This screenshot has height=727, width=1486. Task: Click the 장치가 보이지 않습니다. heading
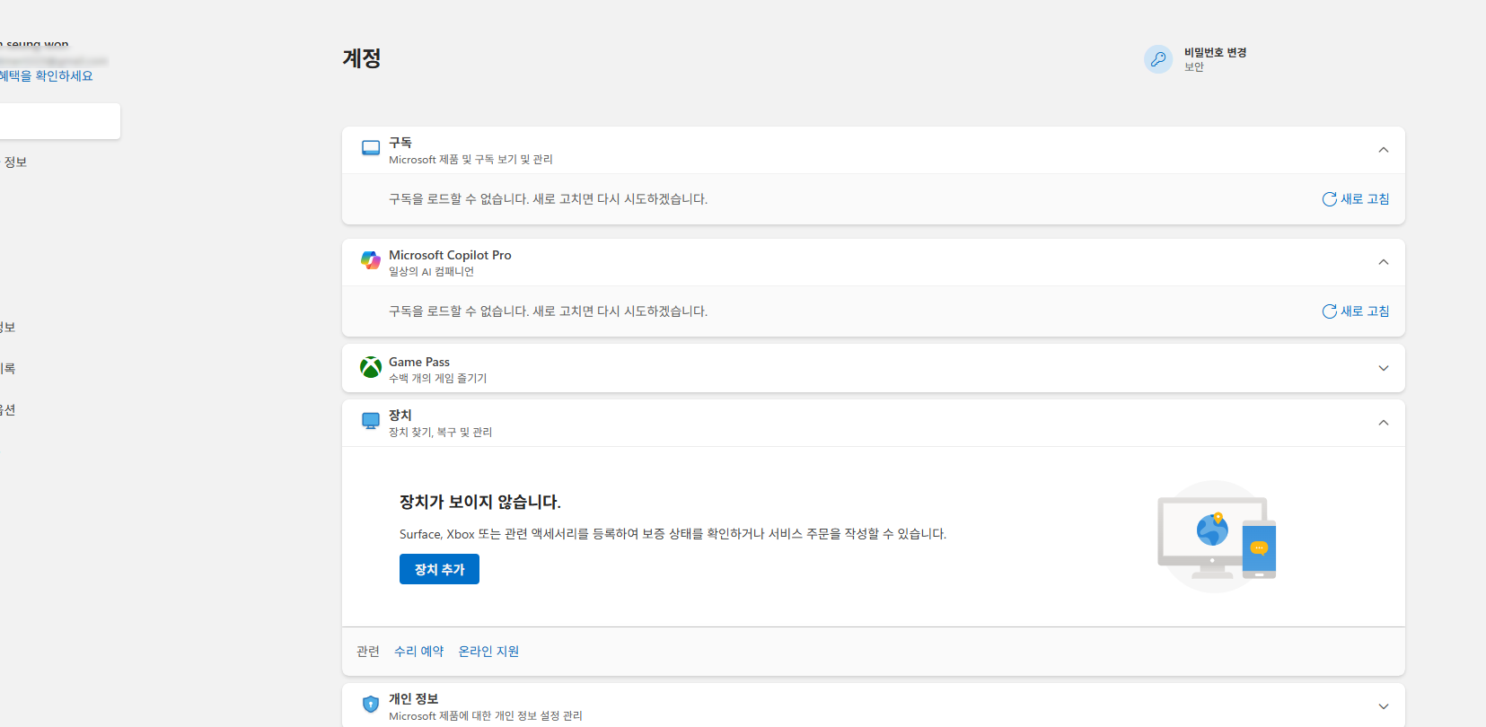(x=480, y=502)
